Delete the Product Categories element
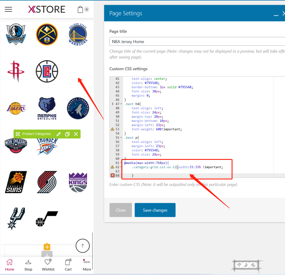Image resolution: width=285 pixels, height=275 pixels. coord(76,134)
